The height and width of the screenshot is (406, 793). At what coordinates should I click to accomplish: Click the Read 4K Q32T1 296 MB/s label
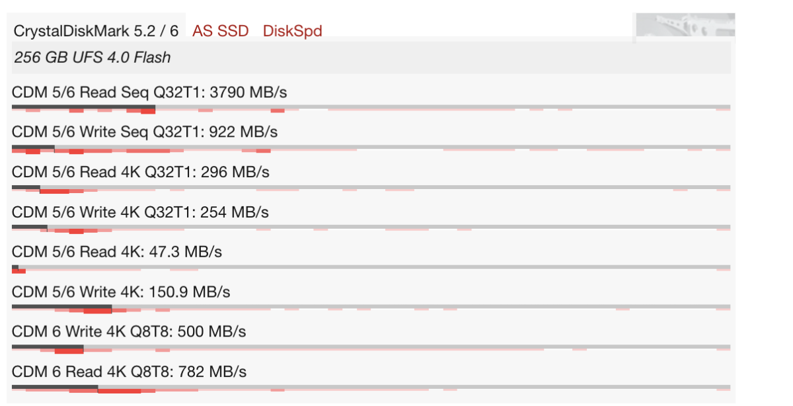pos(141,173)
